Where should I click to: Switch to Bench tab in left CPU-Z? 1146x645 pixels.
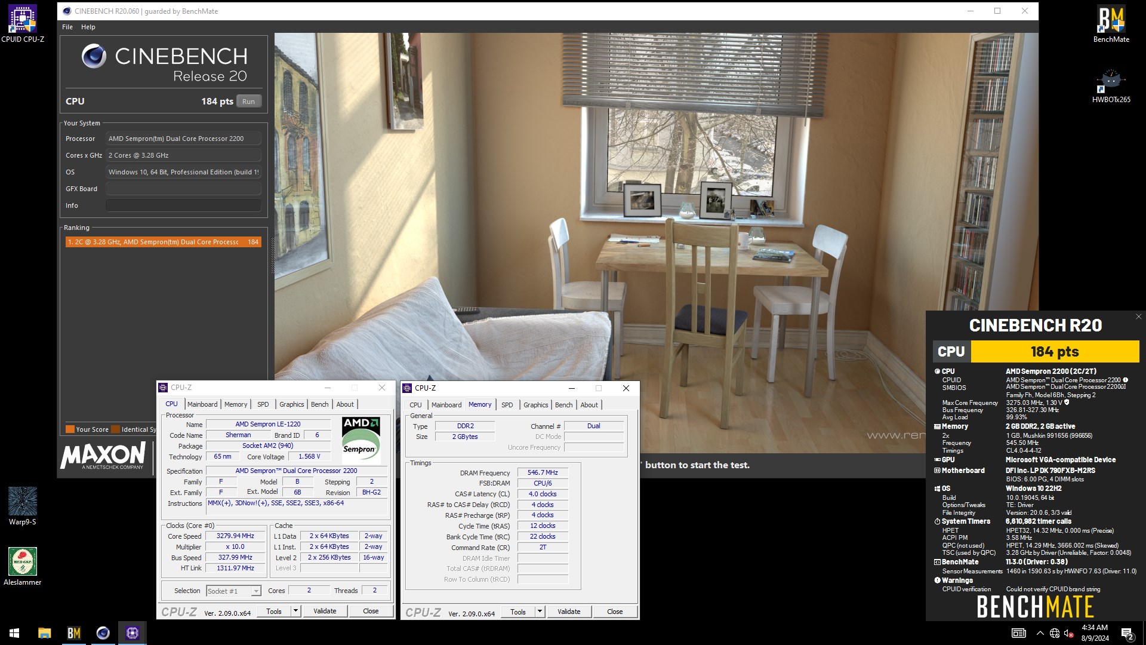[x=320, y=404]
